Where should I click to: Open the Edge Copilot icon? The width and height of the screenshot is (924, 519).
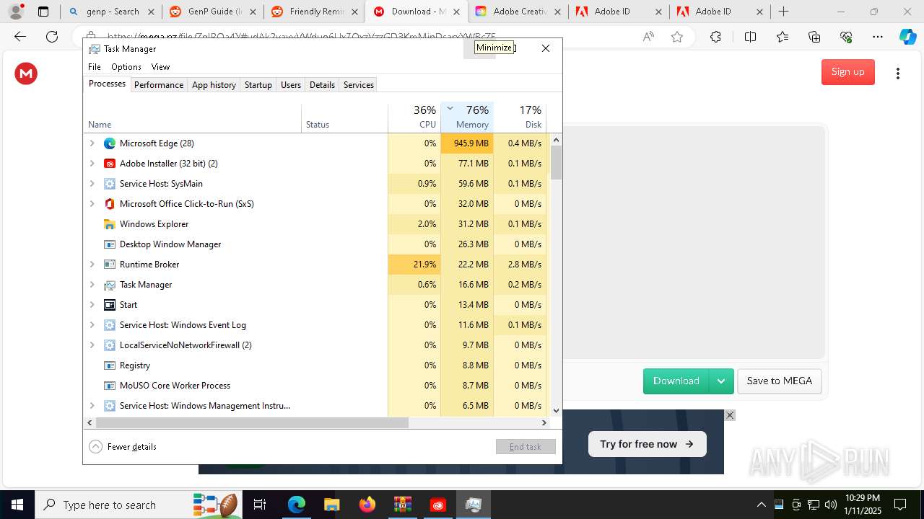(907, 37)
